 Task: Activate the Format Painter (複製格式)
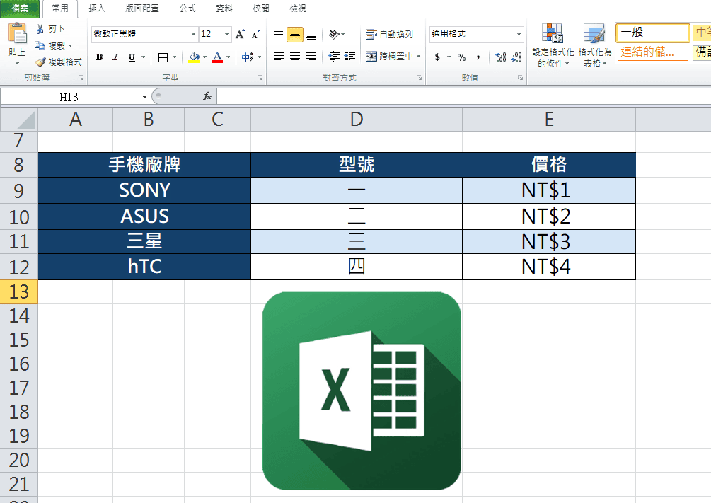tap(58, 62)
